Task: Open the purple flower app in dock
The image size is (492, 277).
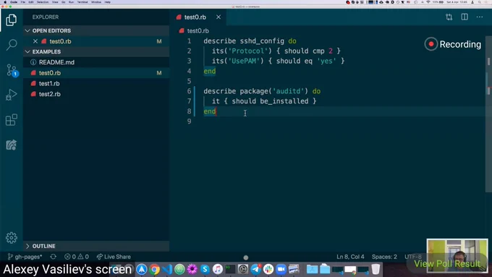Action: (192, 269)
